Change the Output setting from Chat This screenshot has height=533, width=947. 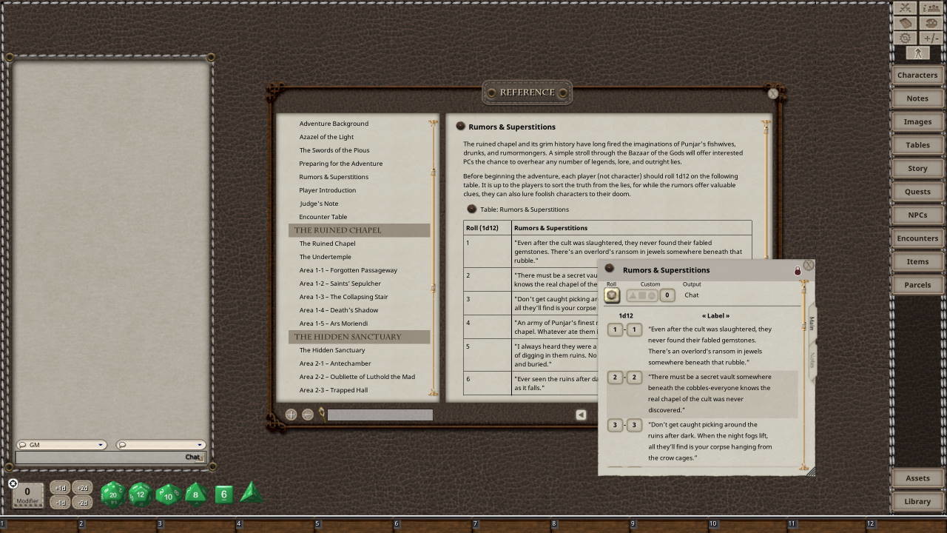(x=691, y=295)
